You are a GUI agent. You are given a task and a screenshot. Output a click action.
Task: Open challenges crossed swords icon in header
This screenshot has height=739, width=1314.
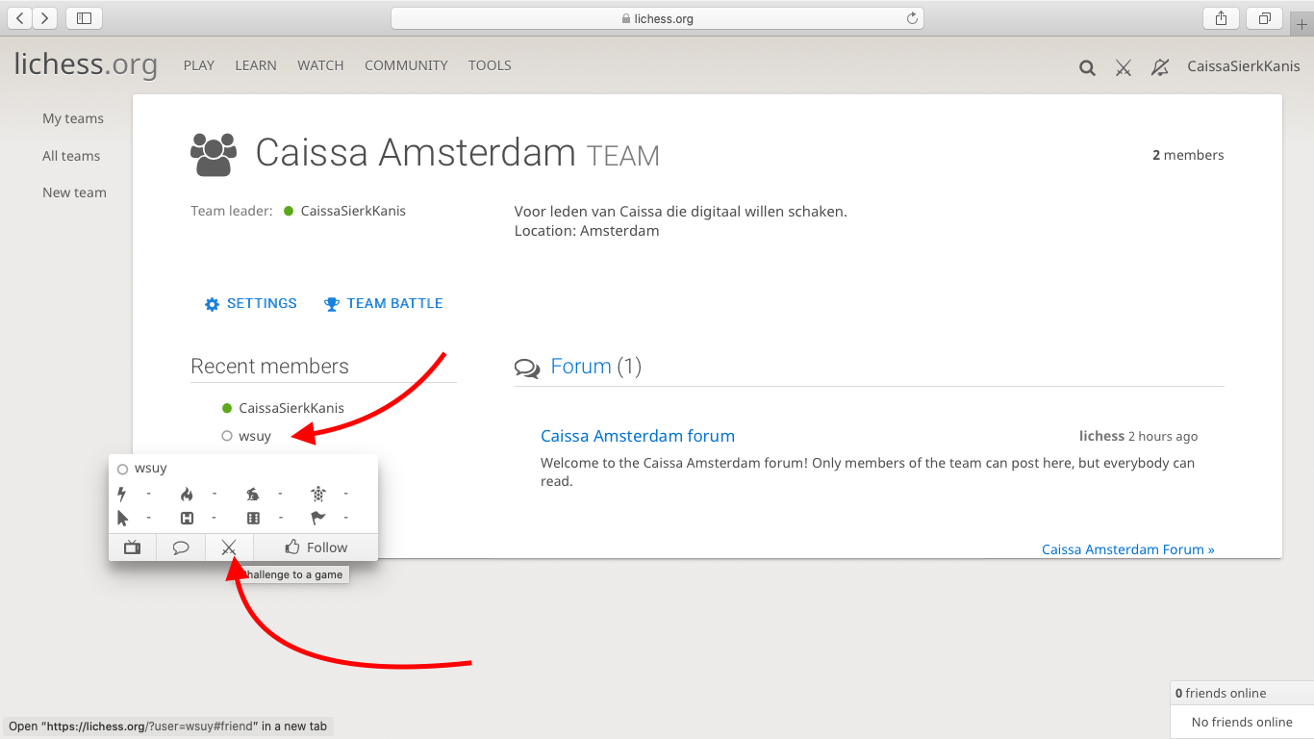pos(1124,67)
